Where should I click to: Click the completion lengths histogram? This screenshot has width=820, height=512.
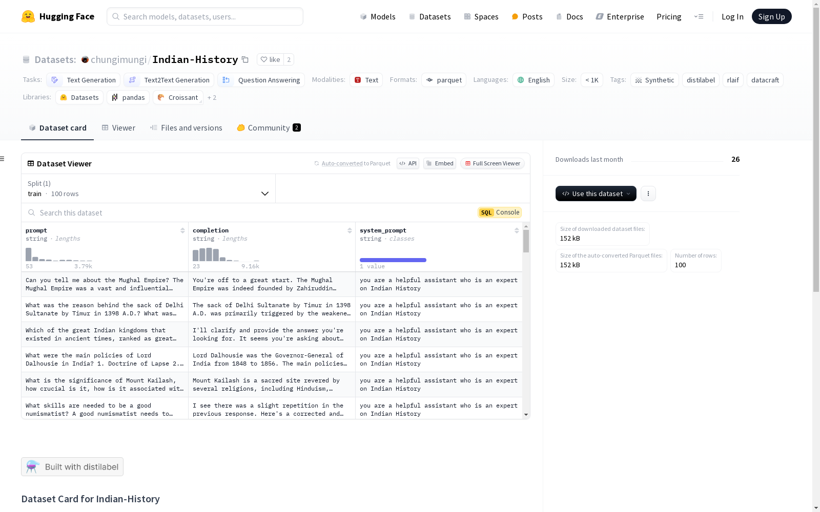226,254
